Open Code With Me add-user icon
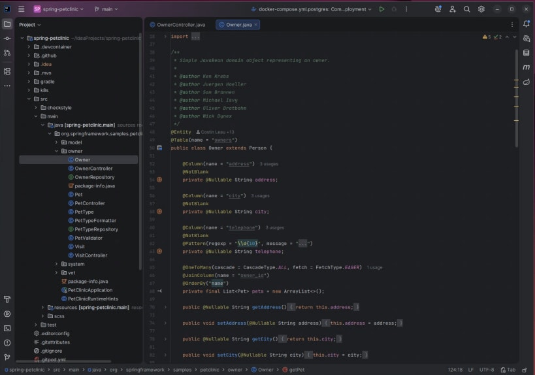 (453, 9)
